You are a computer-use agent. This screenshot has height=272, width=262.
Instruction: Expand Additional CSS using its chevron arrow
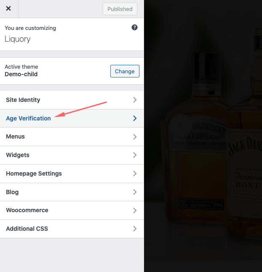coord(135,229)
